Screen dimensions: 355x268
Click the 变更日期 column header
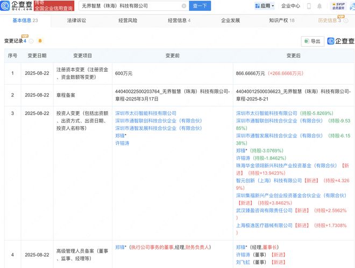click(x=37, y=56)
